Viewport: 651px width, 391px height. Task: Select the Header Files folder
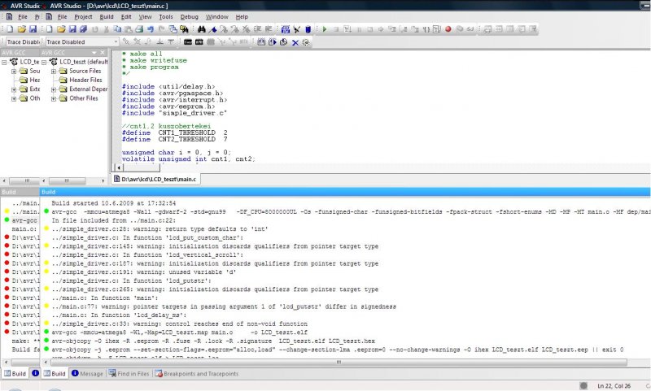(x=85, y=80)
